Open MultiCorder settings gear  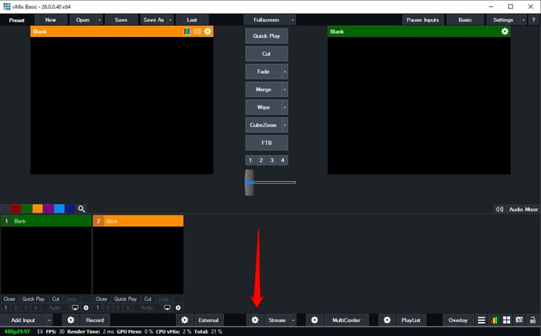click(x=314, y=320)
